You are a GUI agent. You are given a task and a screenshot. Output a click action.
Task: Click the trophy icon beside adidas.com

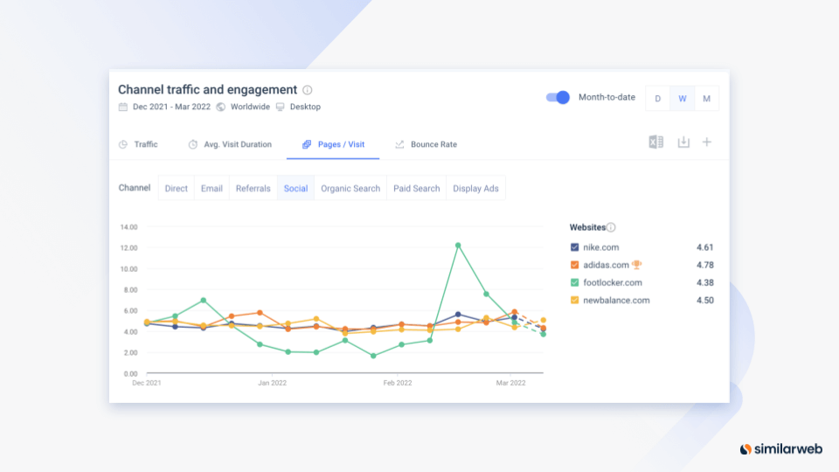[636, 264]
